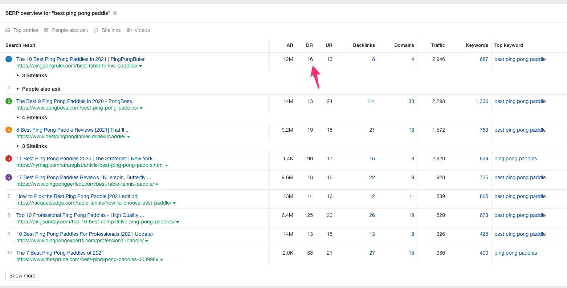Open URL dropdown for pingsunday.com
The image size is (567, 288).
pyautogui.click(x=178, y=222)
